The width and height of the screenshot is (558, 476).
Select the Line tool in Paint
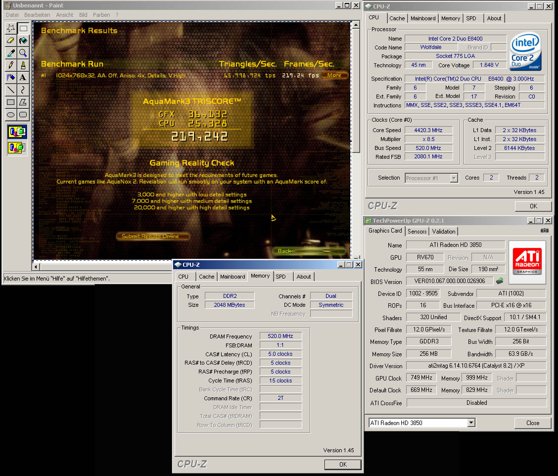[x=11, y=90]
